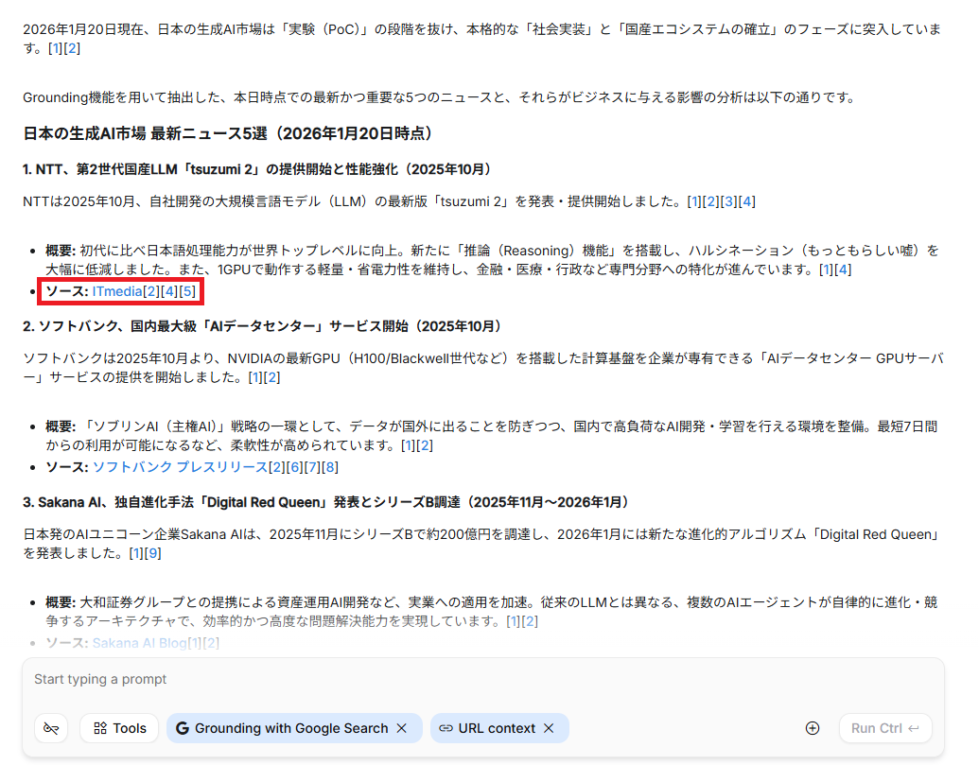Click the 概要 label in the 大和証券グループ bullet
Image resolution: width=979 pixels, height=765 pixels.
(x=61, y=602)
